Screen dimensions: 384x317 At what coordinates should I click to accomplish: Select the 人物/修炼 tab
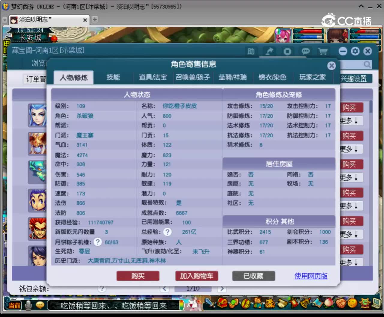click(x=73, y=78)
